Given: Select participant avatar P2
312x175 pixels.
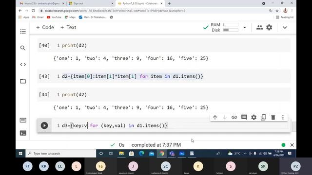Looking at the screenshot, I should [296, 166].
